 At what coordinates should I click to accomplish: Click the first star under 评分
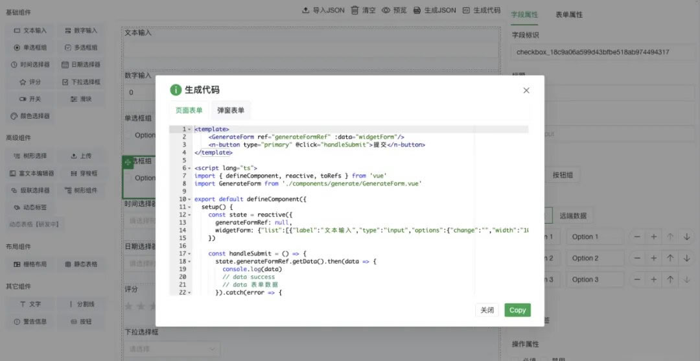pyautogui.click(x=129, y=306)
